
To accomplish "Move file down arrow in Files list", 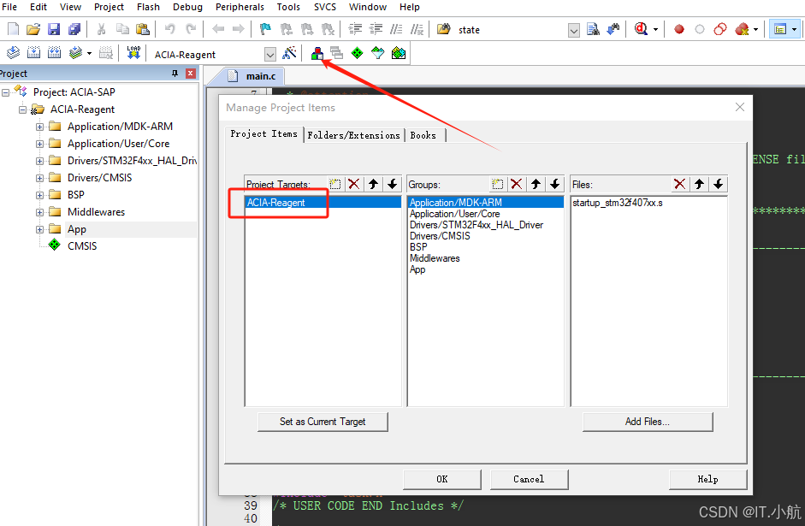I will [719, 184].
